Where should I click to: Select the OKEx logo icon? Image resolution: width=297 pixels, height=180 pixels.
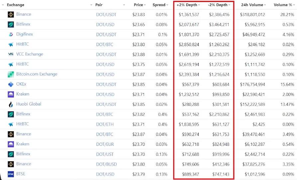pos(11,84)
